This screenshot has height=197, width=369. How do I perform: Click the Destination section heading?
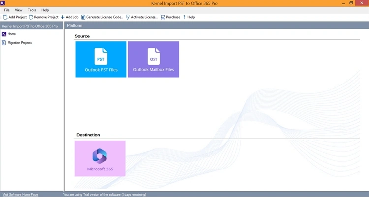coord(88,135)
